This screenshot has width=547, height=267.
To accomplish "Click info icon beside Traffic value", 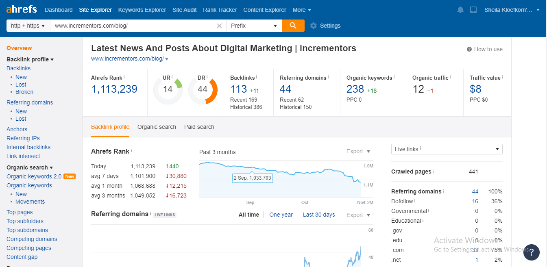I will coord(502,77).
